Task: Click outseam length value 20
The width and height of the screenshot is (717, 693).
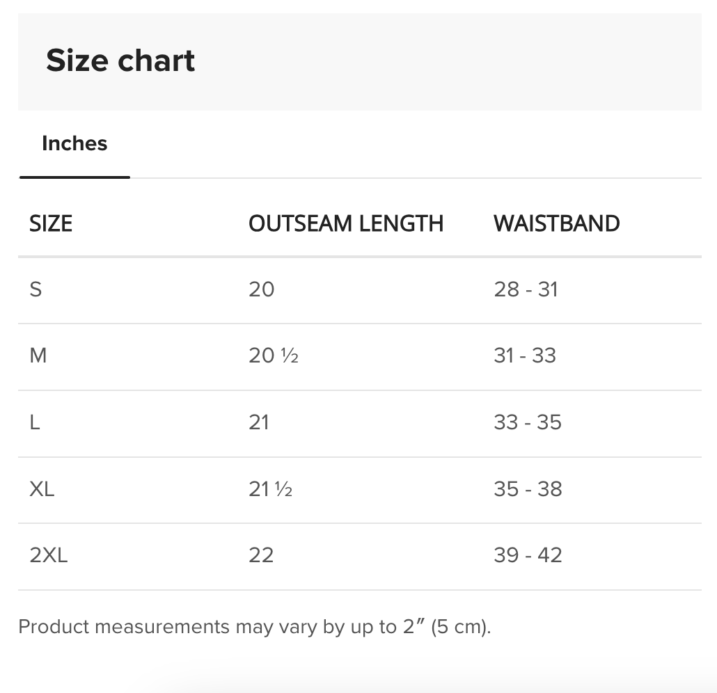Action: pyautogui.click(x=262, y=289)
